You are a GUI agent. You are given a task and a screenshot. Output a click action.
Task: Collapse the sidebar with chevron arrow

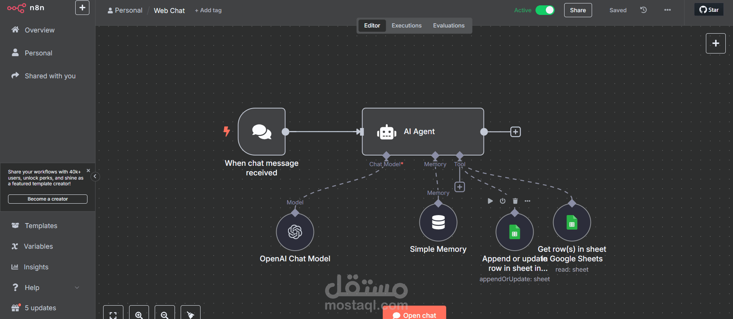(x=95, y=177)
